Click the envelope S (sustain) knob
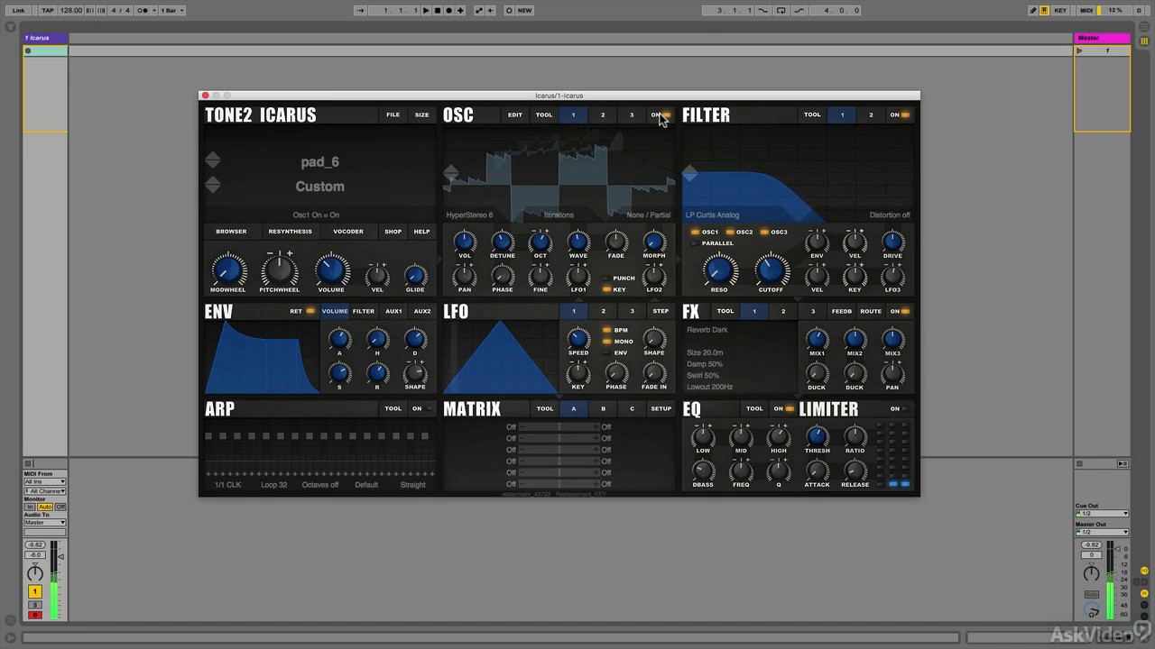This screenshot has height=649, width=1155. click(x=339, y=372)
